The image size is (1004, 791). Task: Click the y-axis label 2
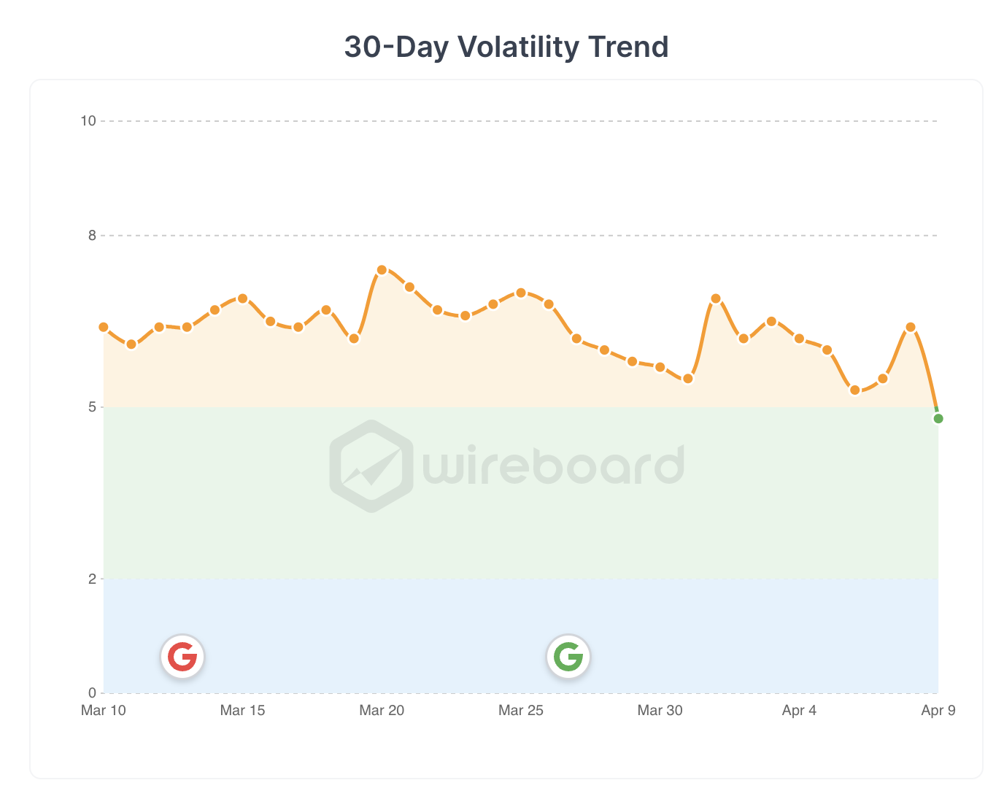pyautogui.click(x=92, y=579)
